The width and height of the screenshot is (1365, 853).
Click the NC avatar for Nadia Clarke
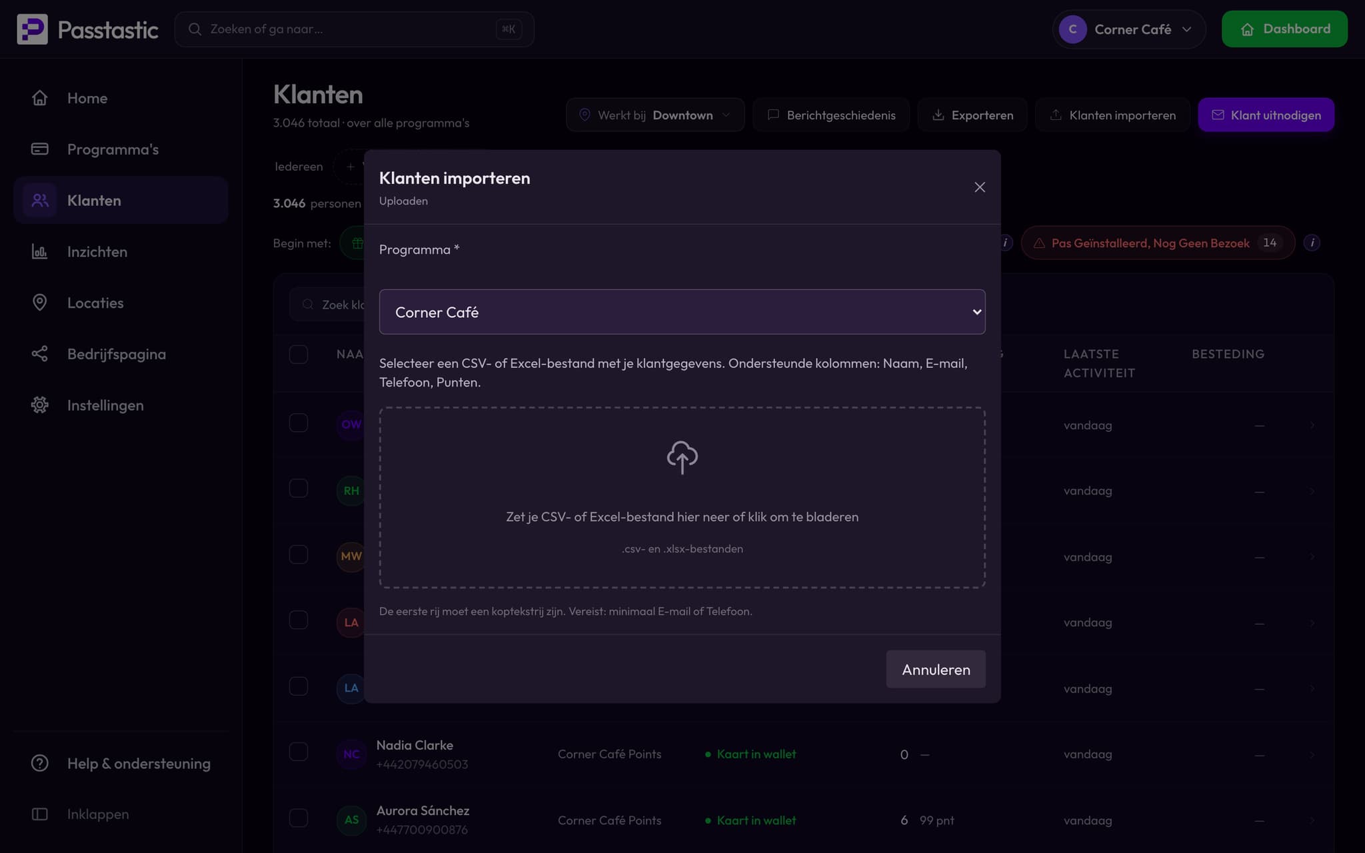(351, 754)
